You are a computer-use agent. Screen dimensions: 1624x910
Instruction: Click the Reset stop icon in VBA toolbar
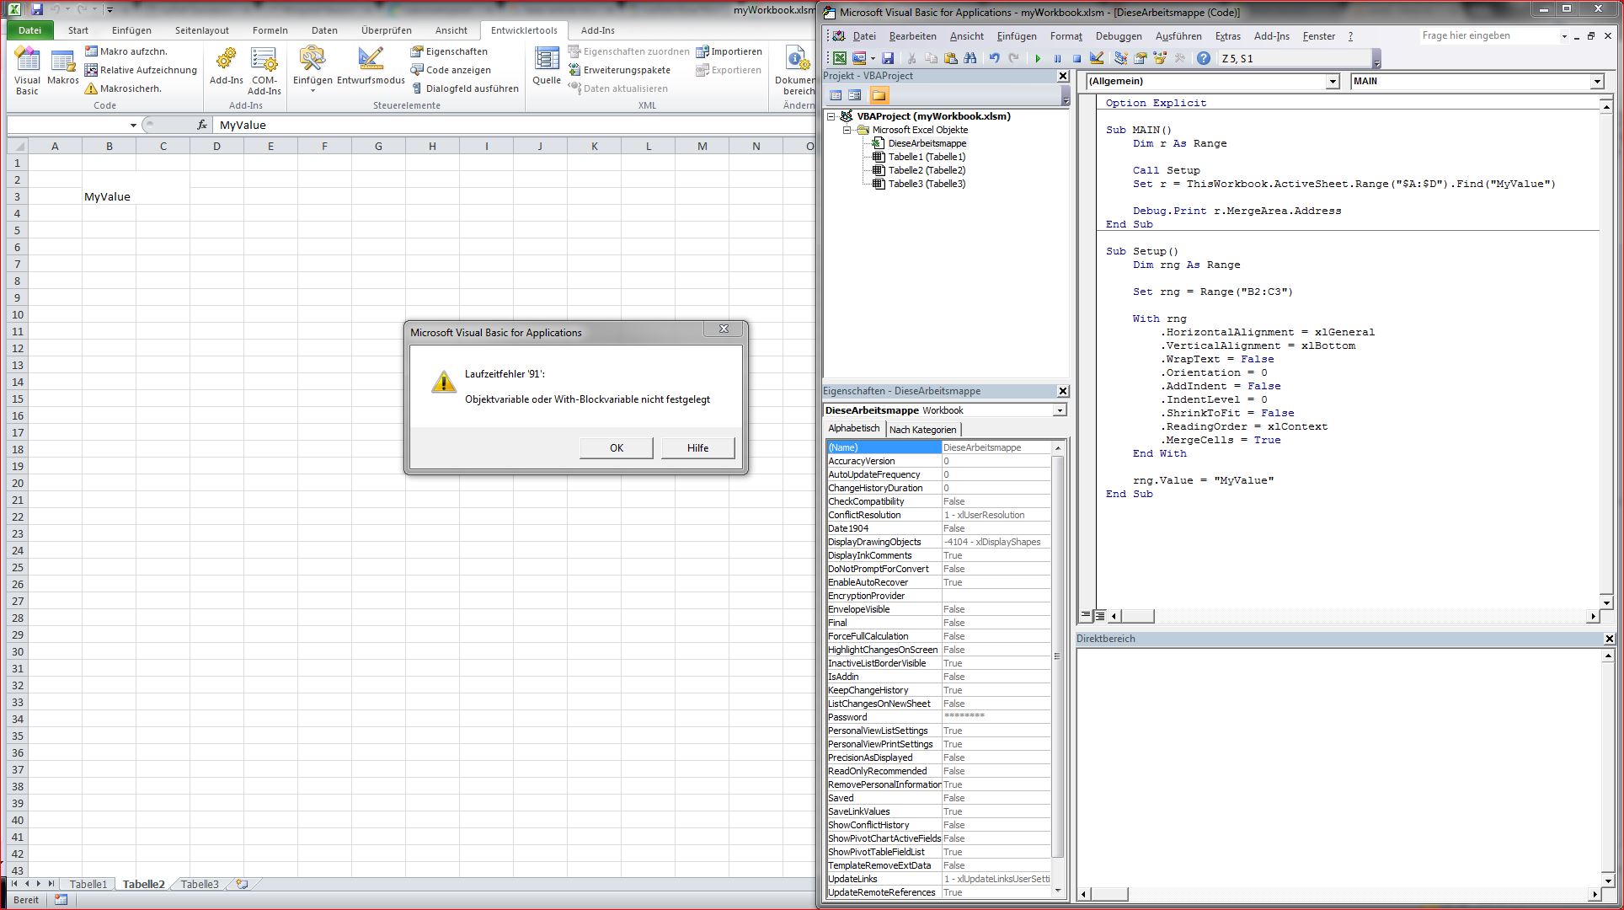tap(1076, 58)
